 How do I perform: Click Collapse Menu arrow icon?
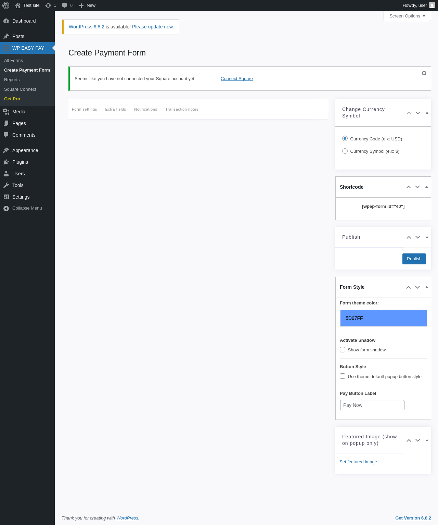click(x=6, y=208)
